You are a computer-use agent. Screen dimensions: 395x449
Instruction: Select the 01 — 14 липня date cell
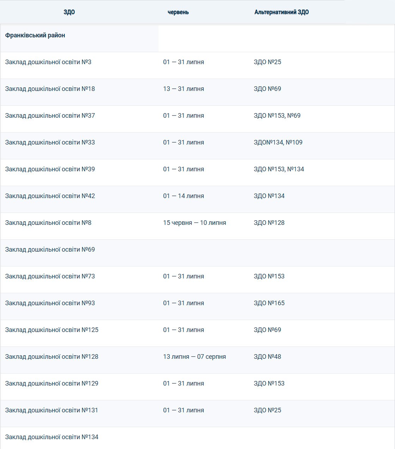pyautogui.click(x=184, y=196)
